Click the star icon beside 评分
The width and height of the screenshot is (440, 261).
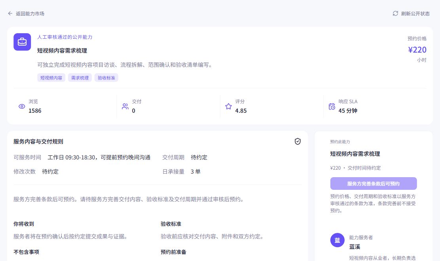(x=228, y=106)
